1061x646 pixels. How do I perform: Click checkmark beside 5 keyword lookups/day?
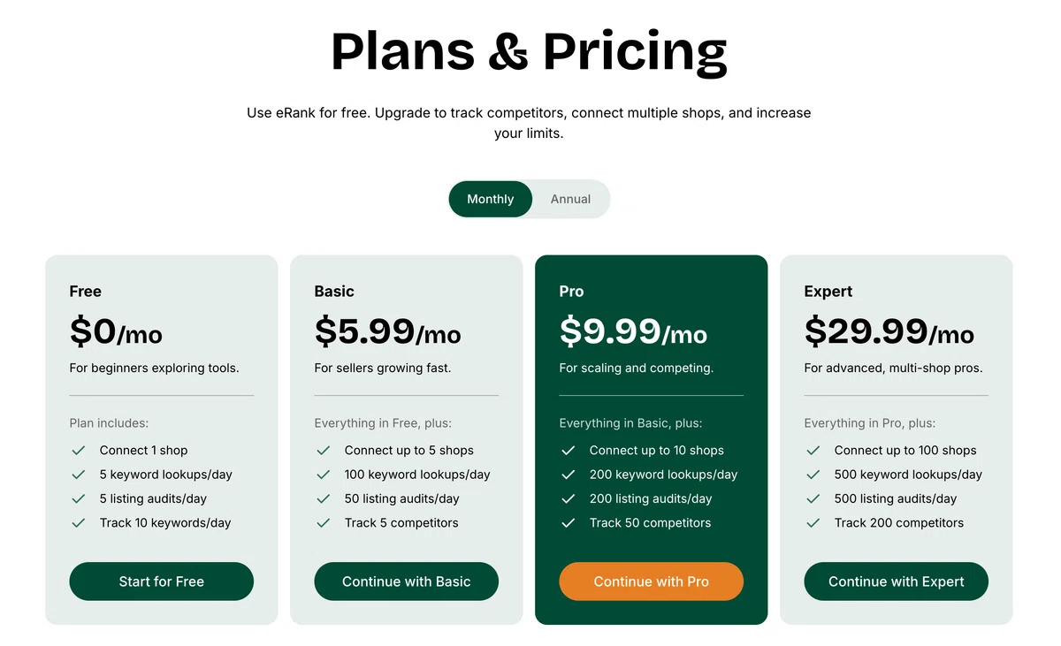click(x=79, y=475)
